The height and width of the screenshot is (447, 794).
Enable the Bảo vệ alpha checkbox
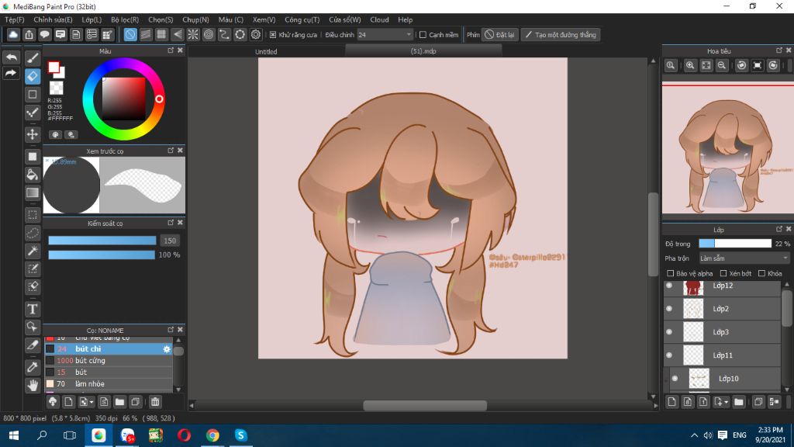[x=671, y=273]
